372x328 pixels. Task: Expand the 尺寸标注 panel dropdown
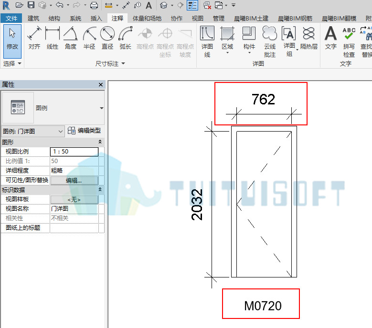pyautogui.click(x=110, y=63)
